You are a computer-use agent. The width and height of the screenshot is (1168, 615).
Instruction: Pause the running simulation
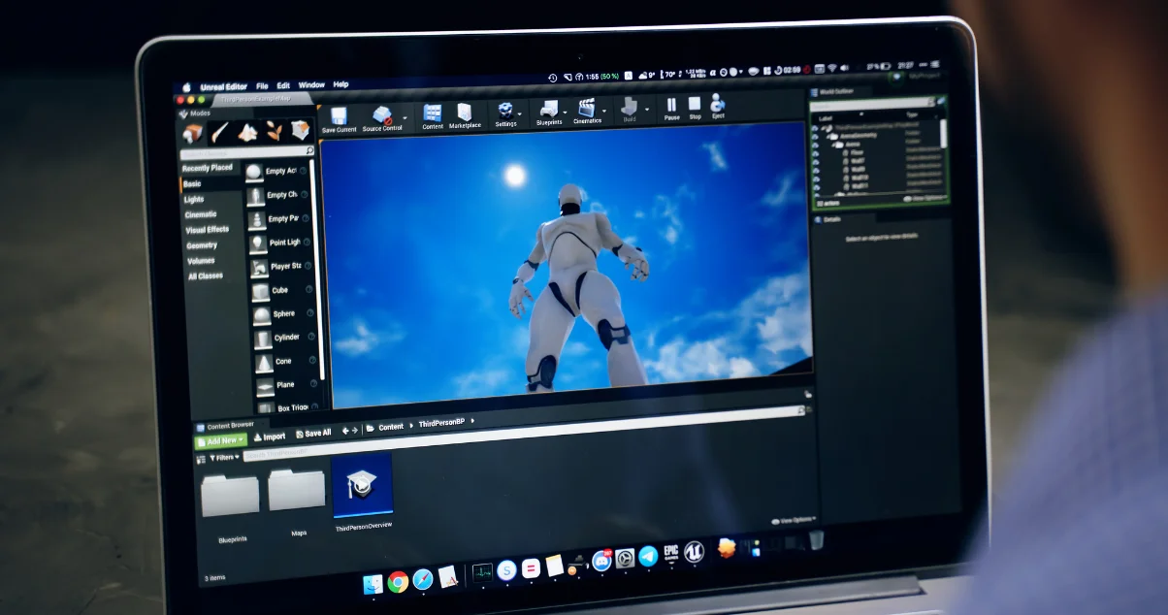(671, 107)
